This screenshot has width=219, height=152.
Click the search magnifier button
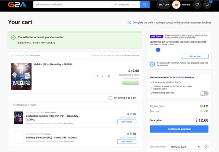145,5
